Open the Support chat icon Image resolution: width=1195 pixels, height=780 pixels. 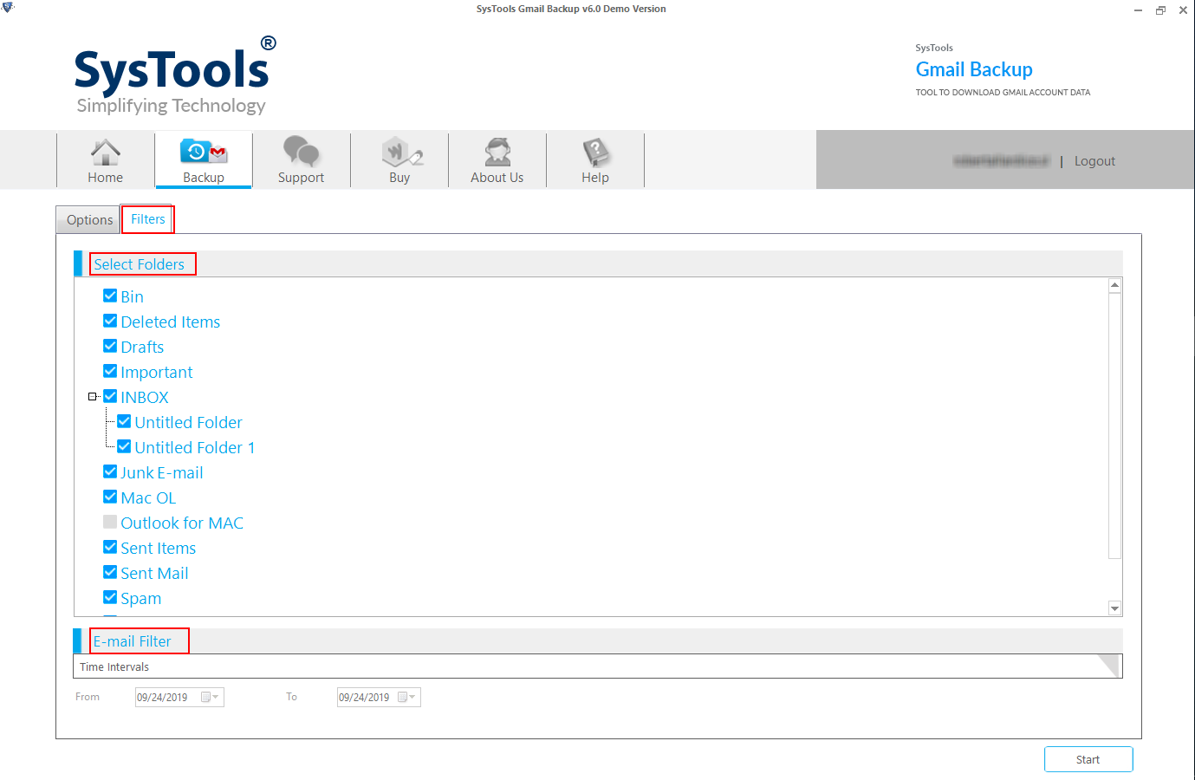pyautogui.click(x=301, y=152)
